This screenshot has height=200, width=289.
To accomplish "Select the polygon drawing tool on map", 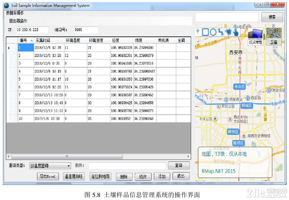I will (x=228, y=32).
